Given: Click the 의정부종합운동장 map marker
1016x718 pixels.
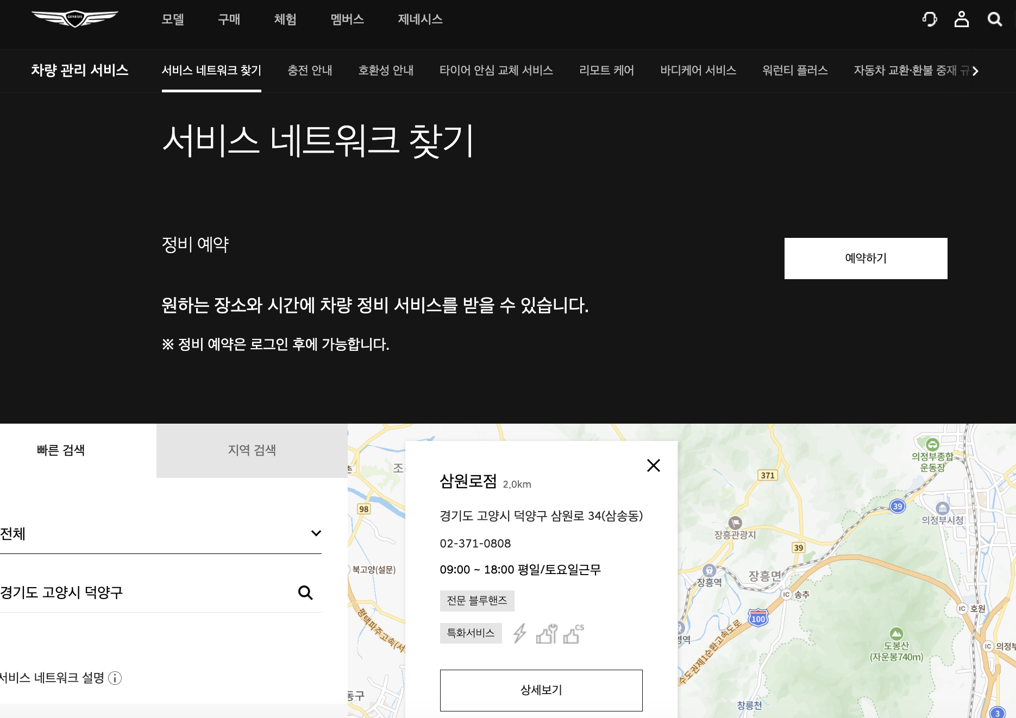Looking at the screenshot, I should pos(932,444).
